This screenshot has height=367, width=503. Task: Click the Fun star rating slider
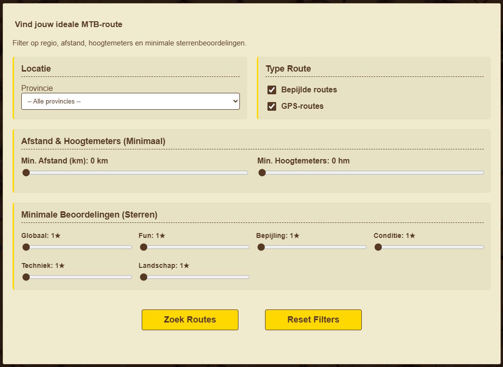[194, 247]
